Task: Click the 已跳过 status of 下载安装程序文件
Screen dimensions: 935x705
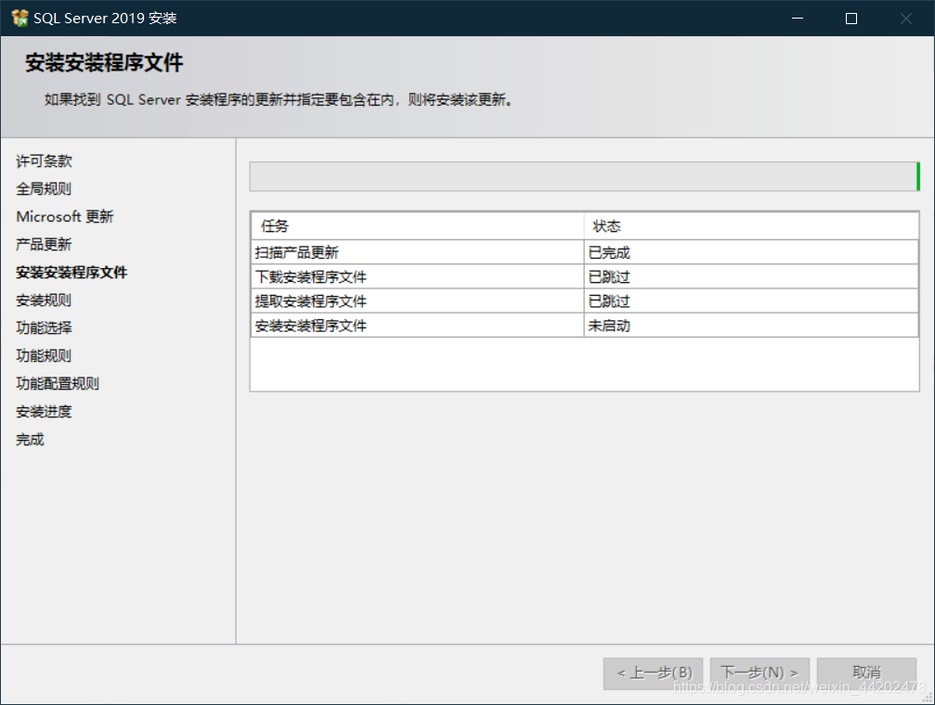Action: [751, 277]
